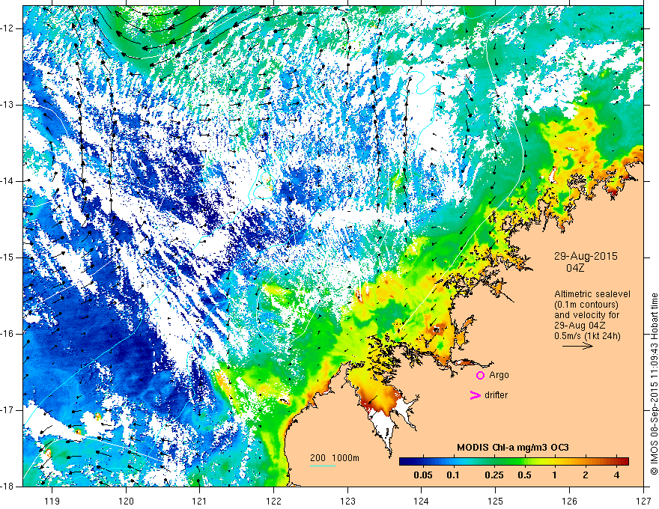The image size is (659, 509).
Task: Click '(0.1m contours)' caption line
Action: tap(586, 305)
